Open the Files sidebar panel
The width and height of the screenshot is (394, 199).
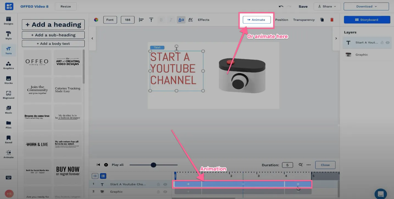(9, 125)
